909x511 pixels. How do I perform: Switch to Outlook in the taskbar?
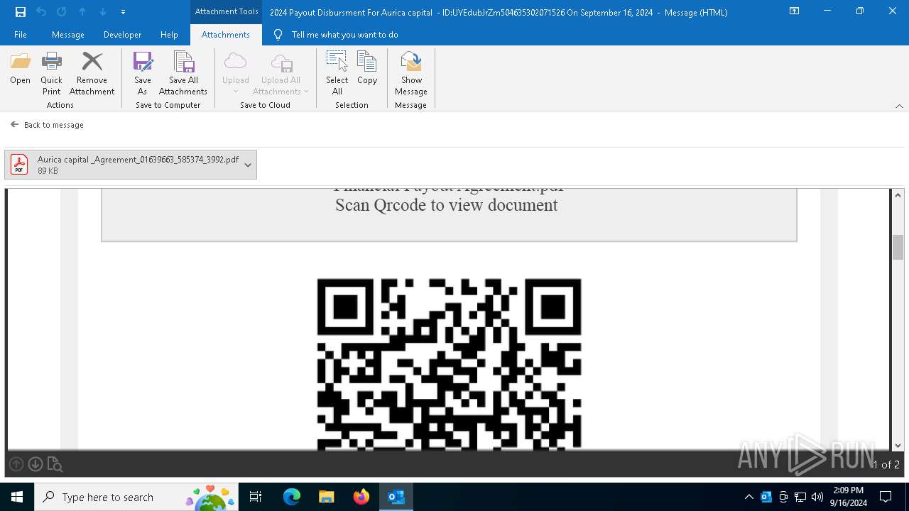pos(396,497)
